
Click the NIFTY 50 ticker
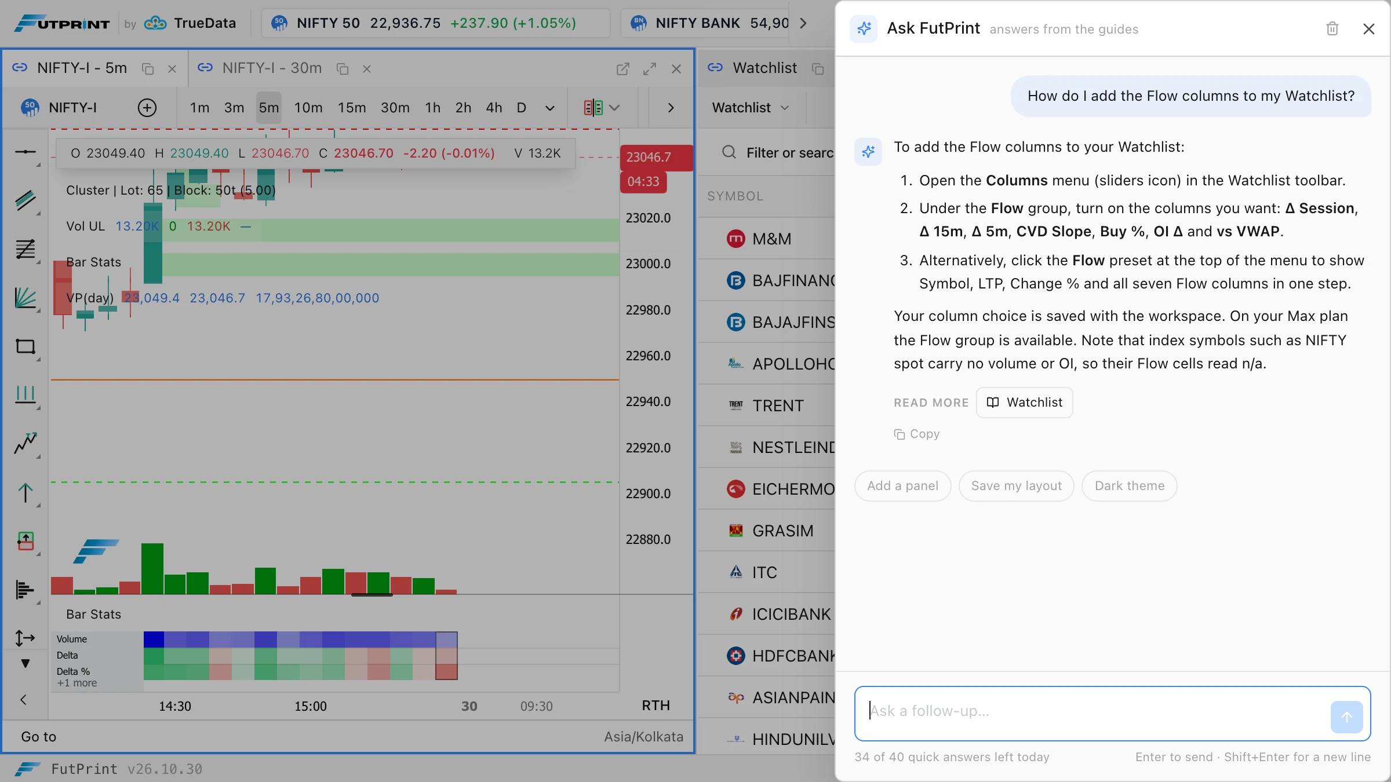(435, 23)
